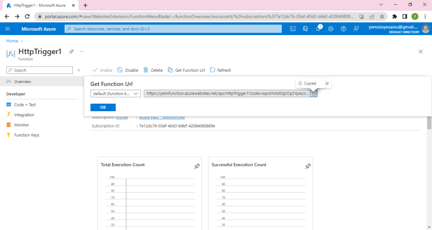Click the Total Execution Count chart title

(123, 165)
